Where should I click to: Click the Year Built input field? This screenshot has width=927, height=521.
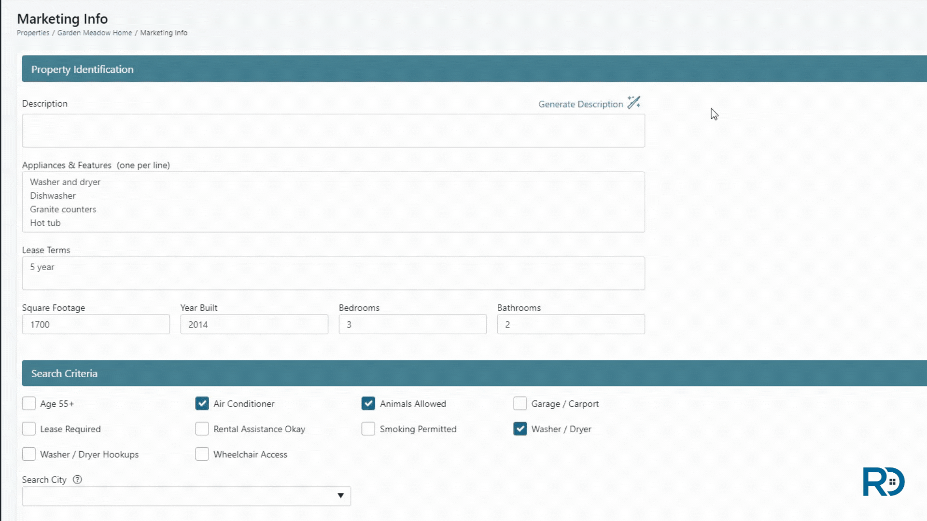(254, 325)
